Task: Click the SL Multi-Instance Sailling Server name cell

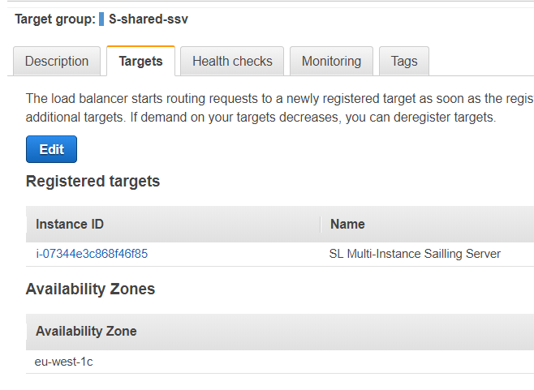Action: pyautogui.click(x=415, y=254)
